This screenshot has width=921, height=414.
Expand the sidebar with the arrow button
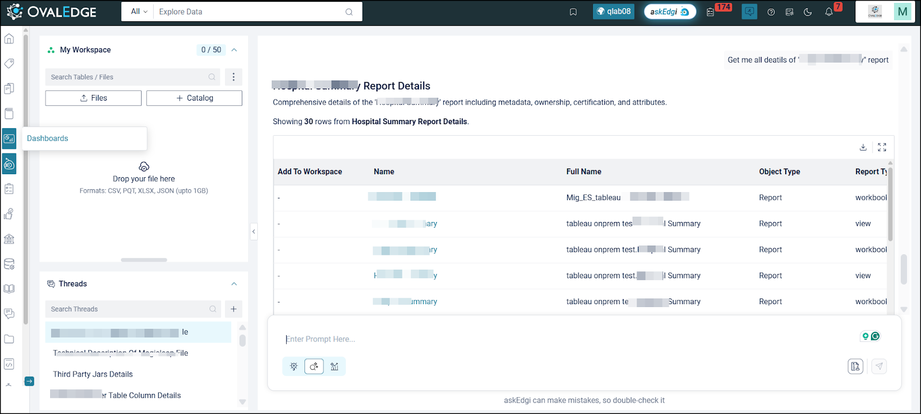point(29,381)
